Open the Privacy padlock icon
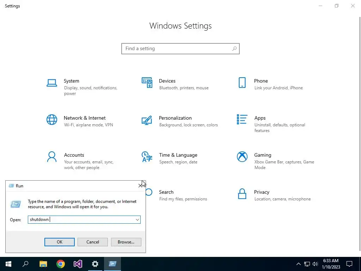361x271 pixels. pyautogui.click(x=242, y=194)
